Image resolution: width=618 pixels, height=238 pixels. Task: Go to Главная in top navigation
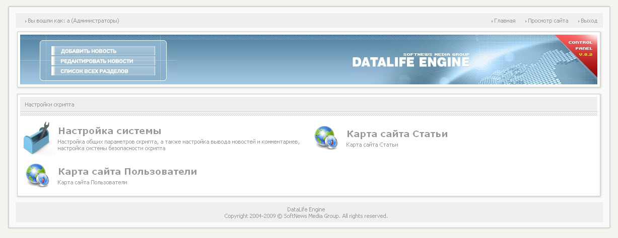coord(505,21)
